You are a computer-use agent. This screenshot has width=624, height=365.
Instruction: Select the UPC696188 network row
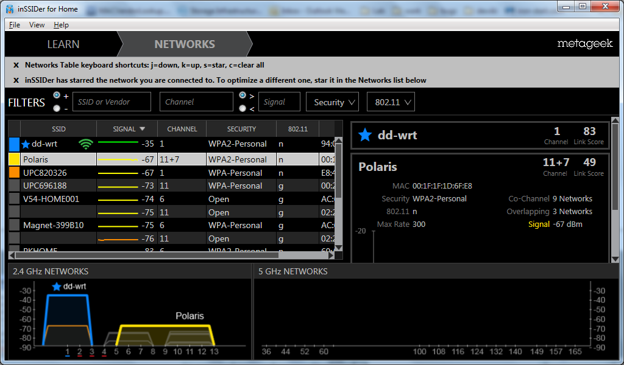171,186
